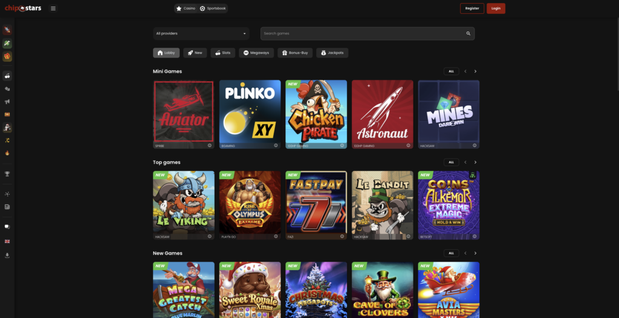Open the trophy icon in sidebar
The image size is (619, 318).
pos(7,174)
